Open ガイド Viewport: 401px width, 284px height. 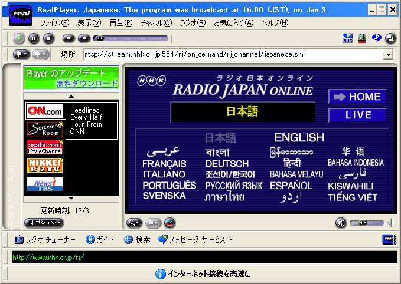coord(100,240)
